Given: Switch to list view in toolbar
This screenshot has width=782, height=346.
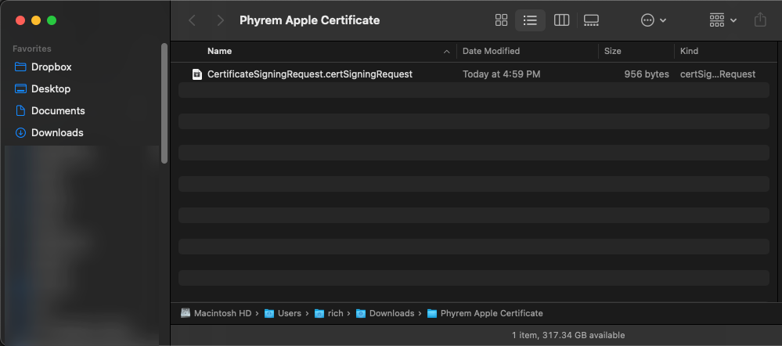Looking at the screenshot, I should pyautogui.click(x=530, y=20).
